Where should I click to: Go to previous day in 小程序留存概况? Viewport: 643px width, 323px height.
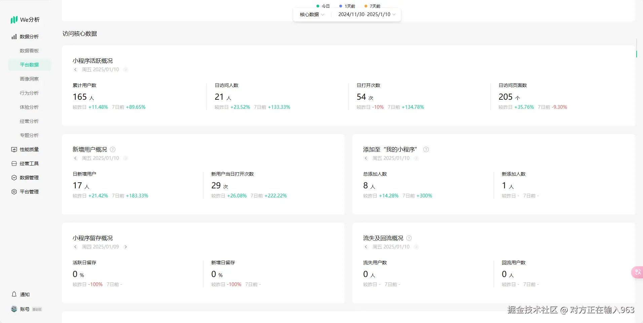pos(75,247)
